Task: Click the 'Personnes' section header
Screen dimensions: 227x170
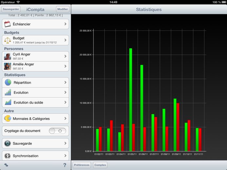Action: 14,49
